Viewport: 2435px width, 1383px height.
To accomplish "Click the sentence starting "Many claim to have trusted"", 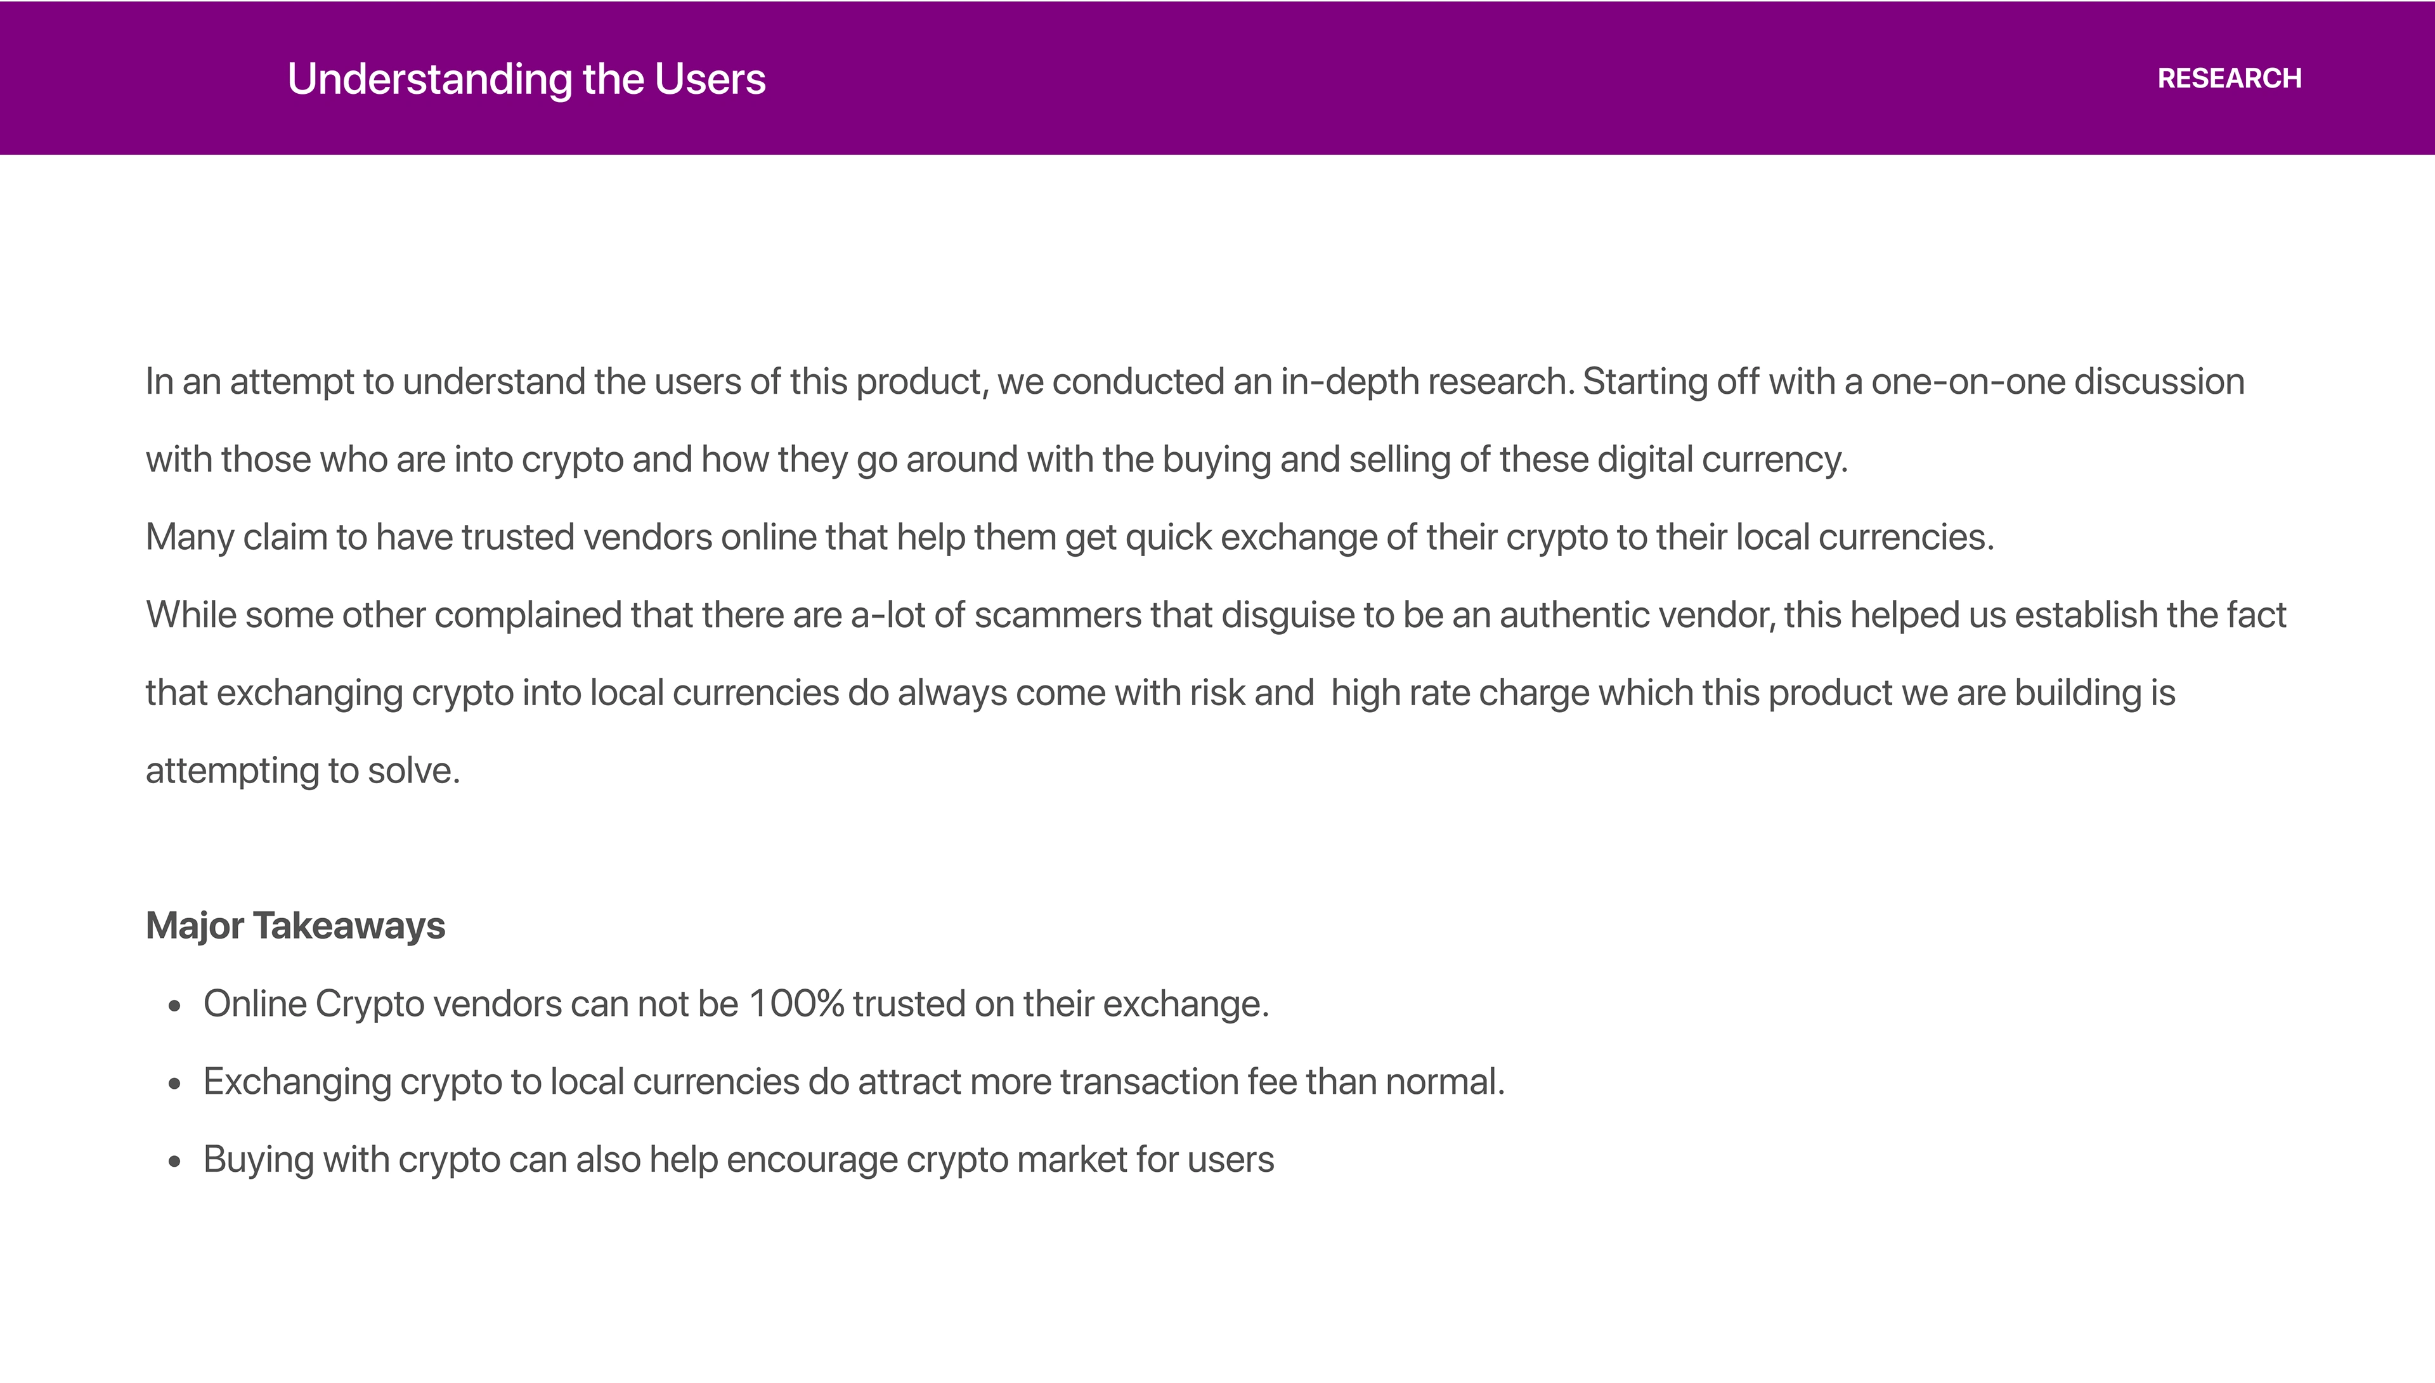I will (1069, 538).
